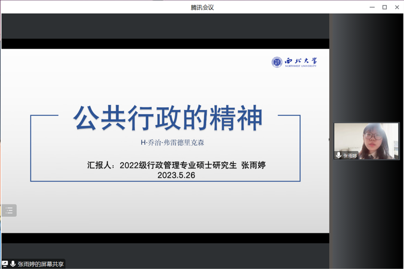Select the 张雨婷 participant video thumbnail
The height and width of the screenshot is (269, 404).
coord(366,140)
